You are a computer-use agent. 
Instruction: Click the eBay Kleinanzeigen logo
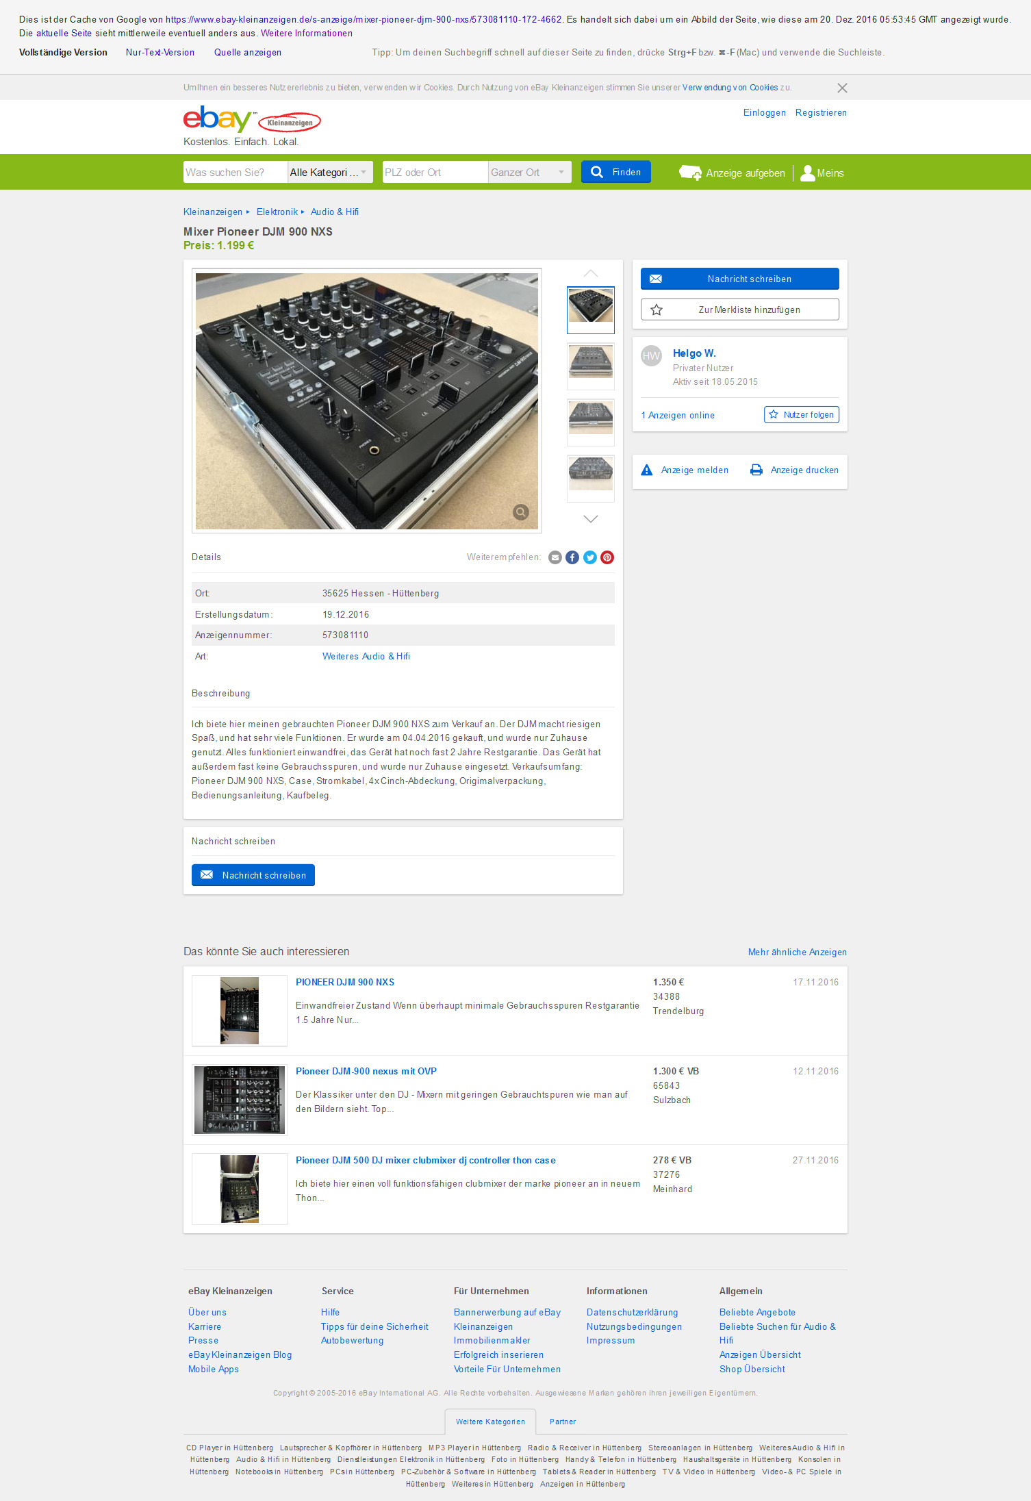click(x=252, y=119)
